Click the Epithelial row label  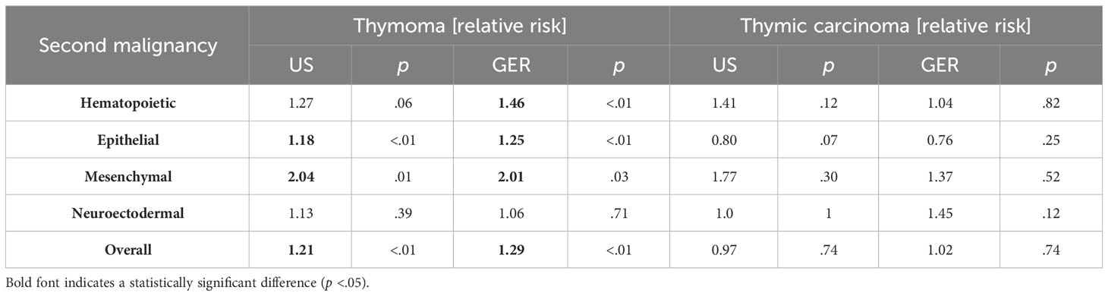(128, 140)
